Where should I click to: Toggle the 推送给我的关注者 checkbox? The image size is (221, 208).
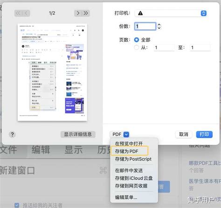click(17, 205)
